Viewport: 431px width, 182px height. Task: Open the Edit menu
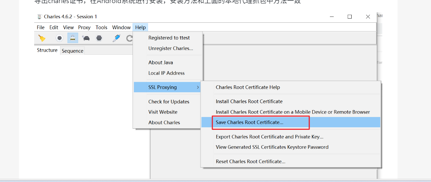coord(54,28)
